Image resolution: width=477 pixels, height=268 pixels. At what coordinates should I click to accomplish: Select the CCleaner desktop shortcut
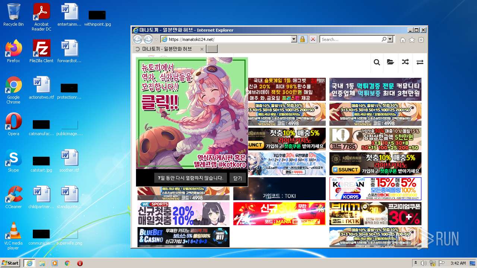[13, 197]
